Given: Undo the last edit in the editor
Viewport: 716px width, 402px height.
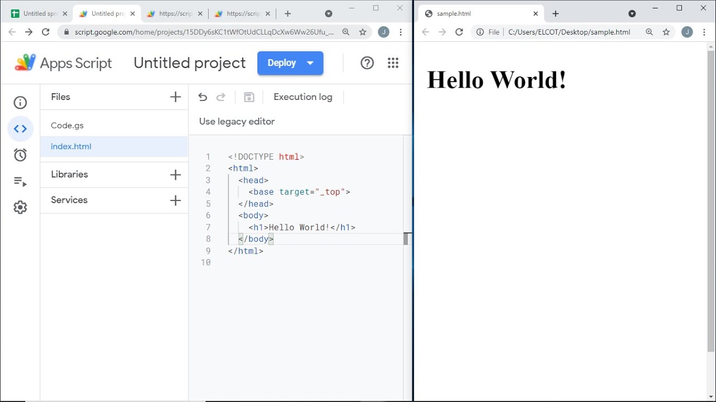Looking at the screenshot, I should (202, 97).
